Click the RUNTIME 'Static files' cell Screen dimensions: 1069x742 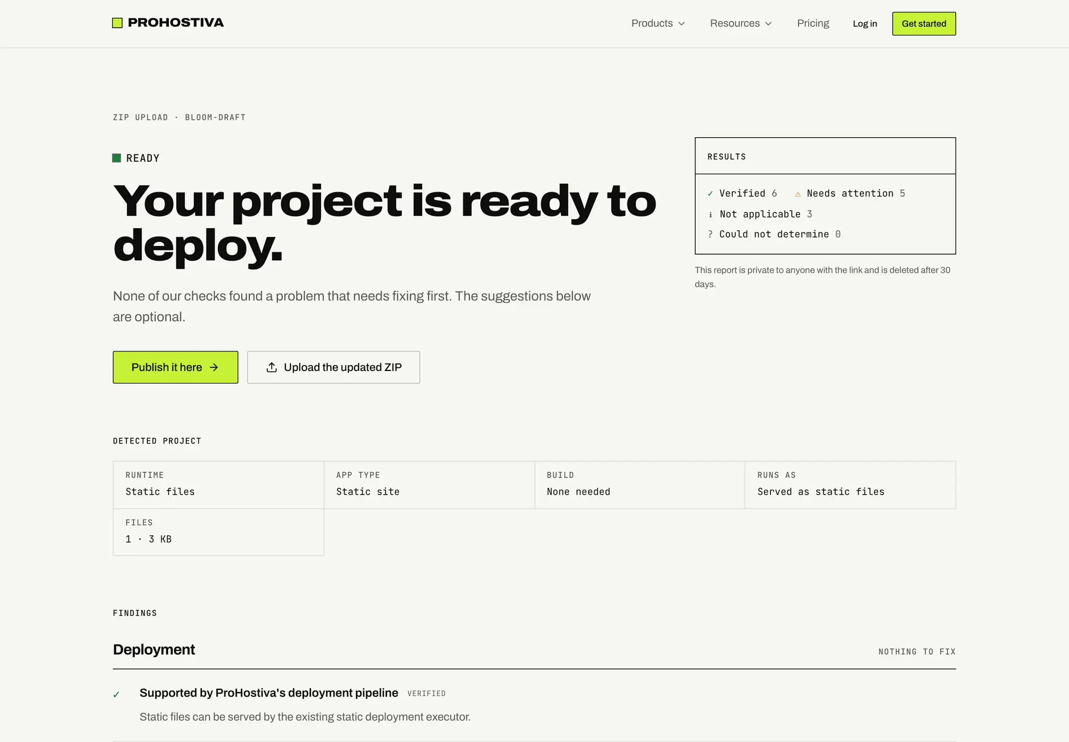tap(218, 485)
